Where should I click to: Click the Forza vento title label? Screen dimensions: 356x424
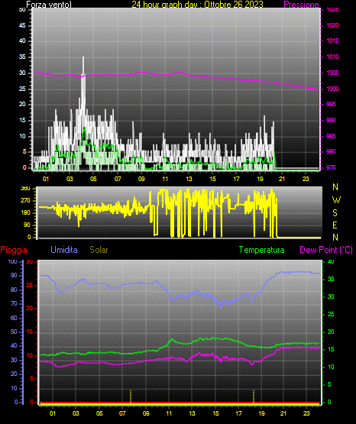(49, 5)
